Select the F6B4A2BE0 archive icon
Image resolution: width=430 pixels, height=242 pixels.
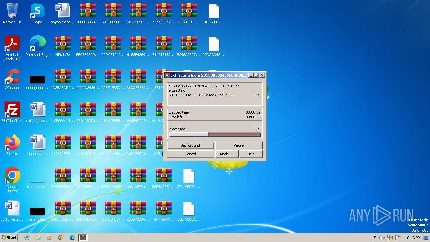tap(163, 178)
